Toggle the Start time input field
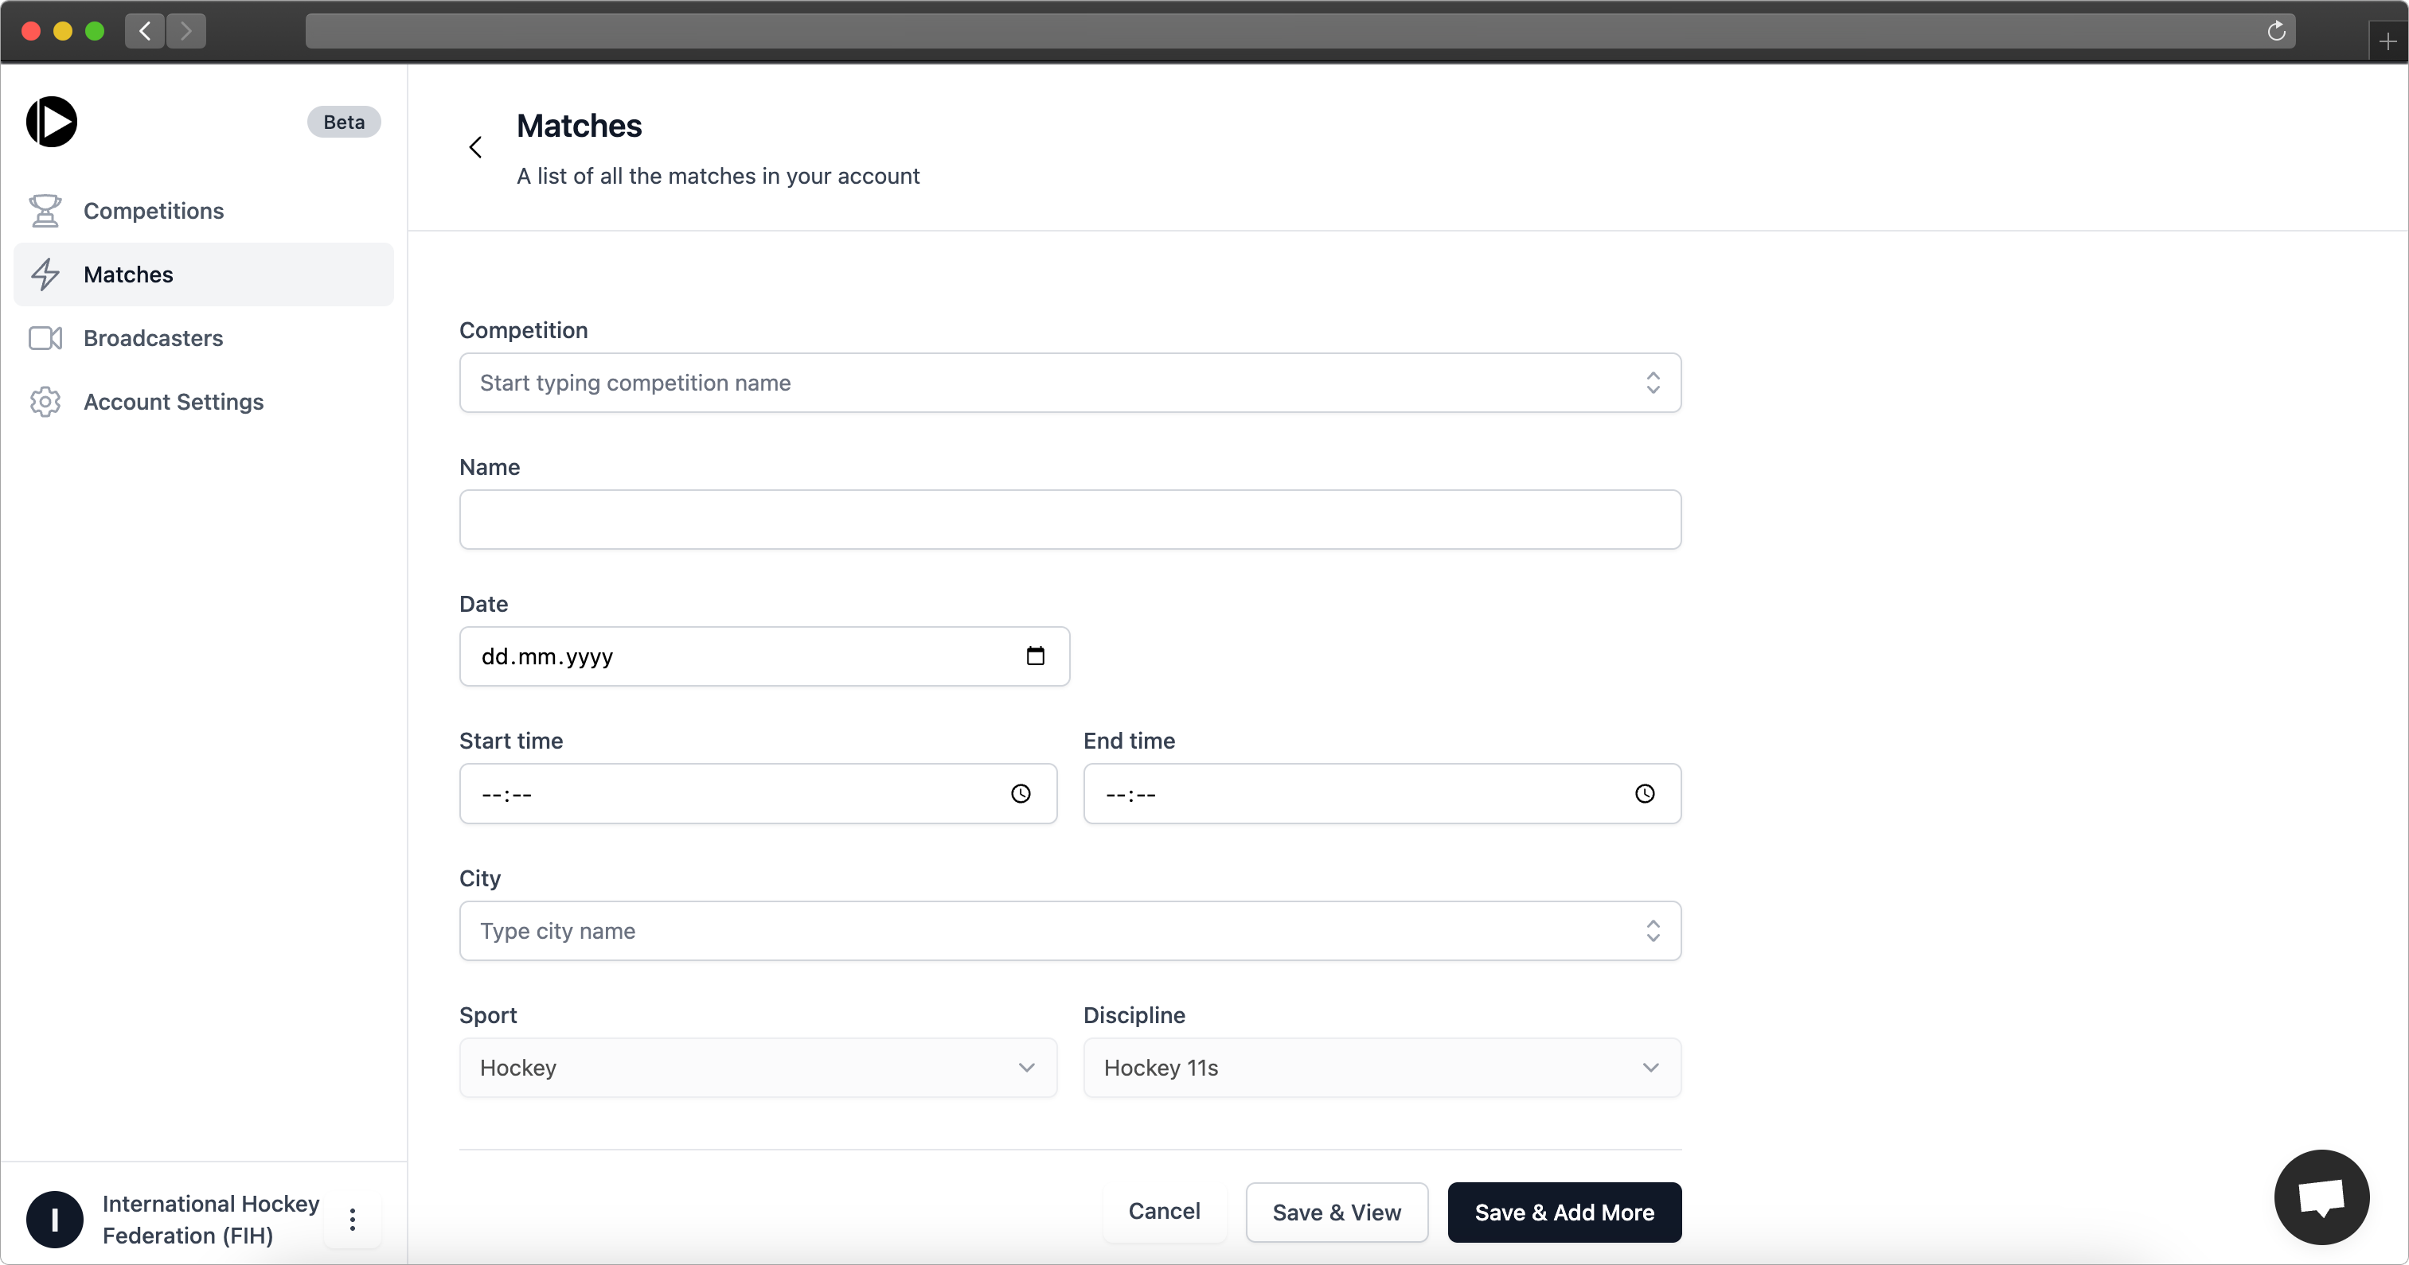Image resolution: width=2409 pixels, height=1265 pixels. [1021, 793]
